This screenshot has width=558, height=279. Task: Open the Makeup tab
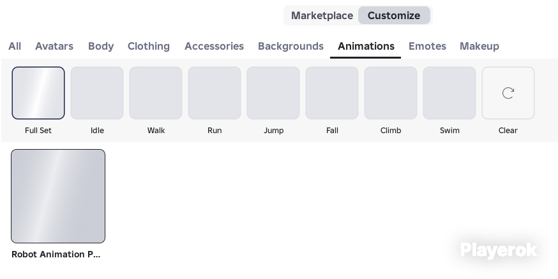(479, 46)
